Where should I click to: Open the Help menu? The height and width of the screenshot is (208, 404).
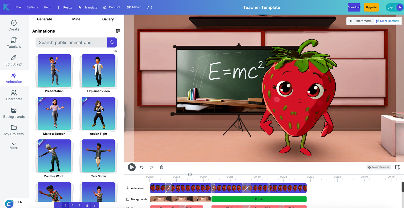pos(47,7)
